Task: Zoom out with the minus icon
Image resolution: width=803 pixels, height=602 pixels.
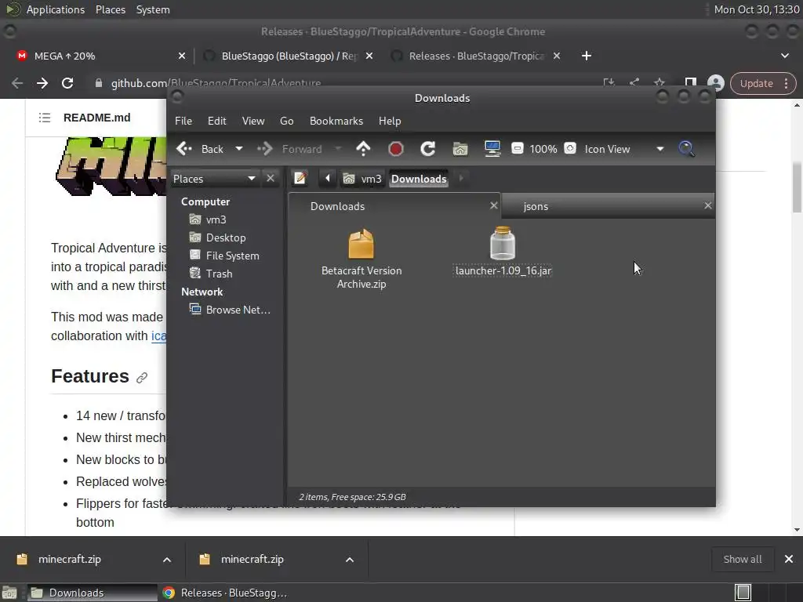Action: 518,149
